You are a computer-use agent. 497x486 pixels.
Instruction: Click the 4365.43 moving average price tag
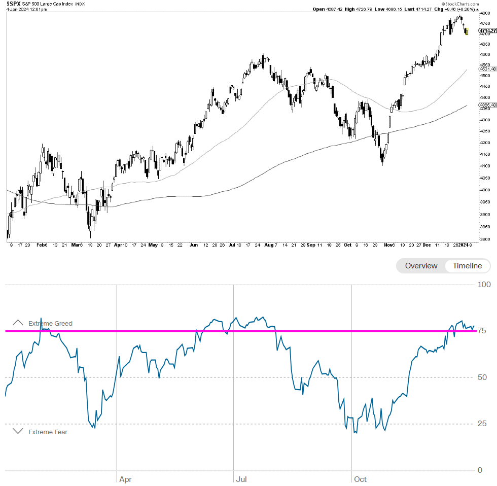click(x=487, y=106)
